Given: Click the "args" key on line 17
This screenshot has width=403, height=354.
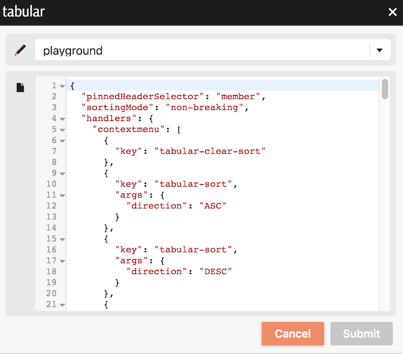Looking at the screenshot, I should coord(132,261).
